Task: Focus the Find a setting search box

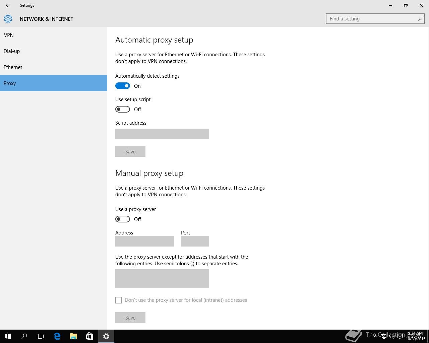Action: pos(375,19)
